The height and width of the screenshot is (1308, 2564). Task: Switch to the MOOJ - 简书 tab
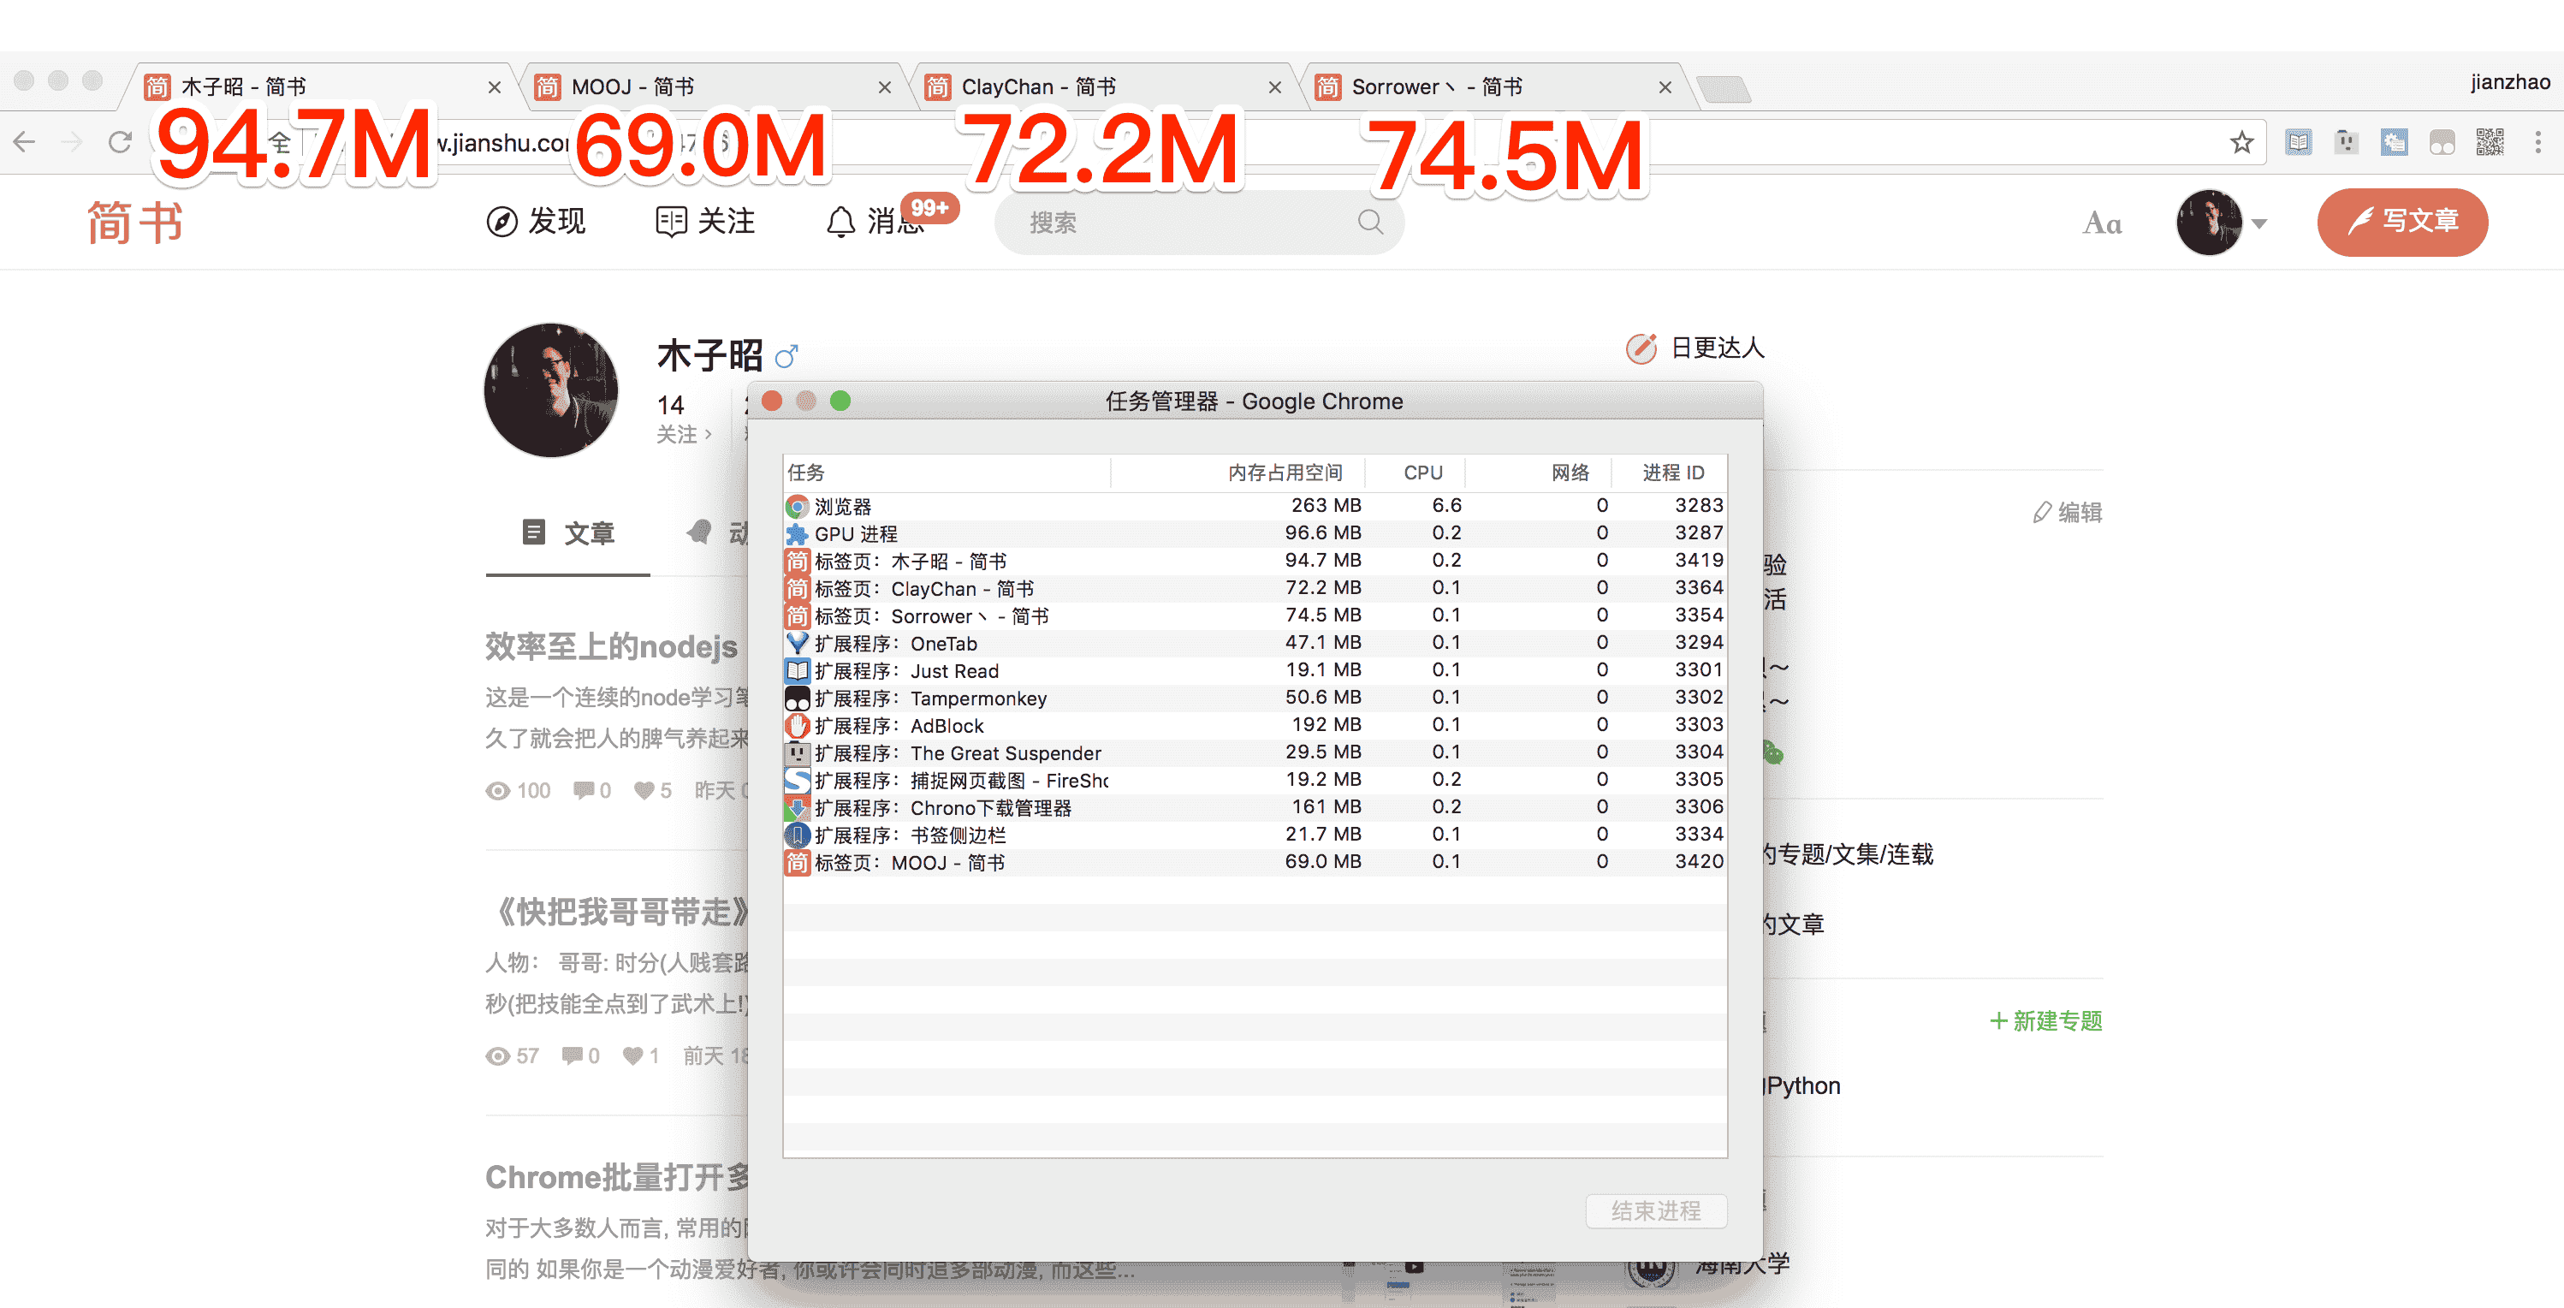coord(697,87)
